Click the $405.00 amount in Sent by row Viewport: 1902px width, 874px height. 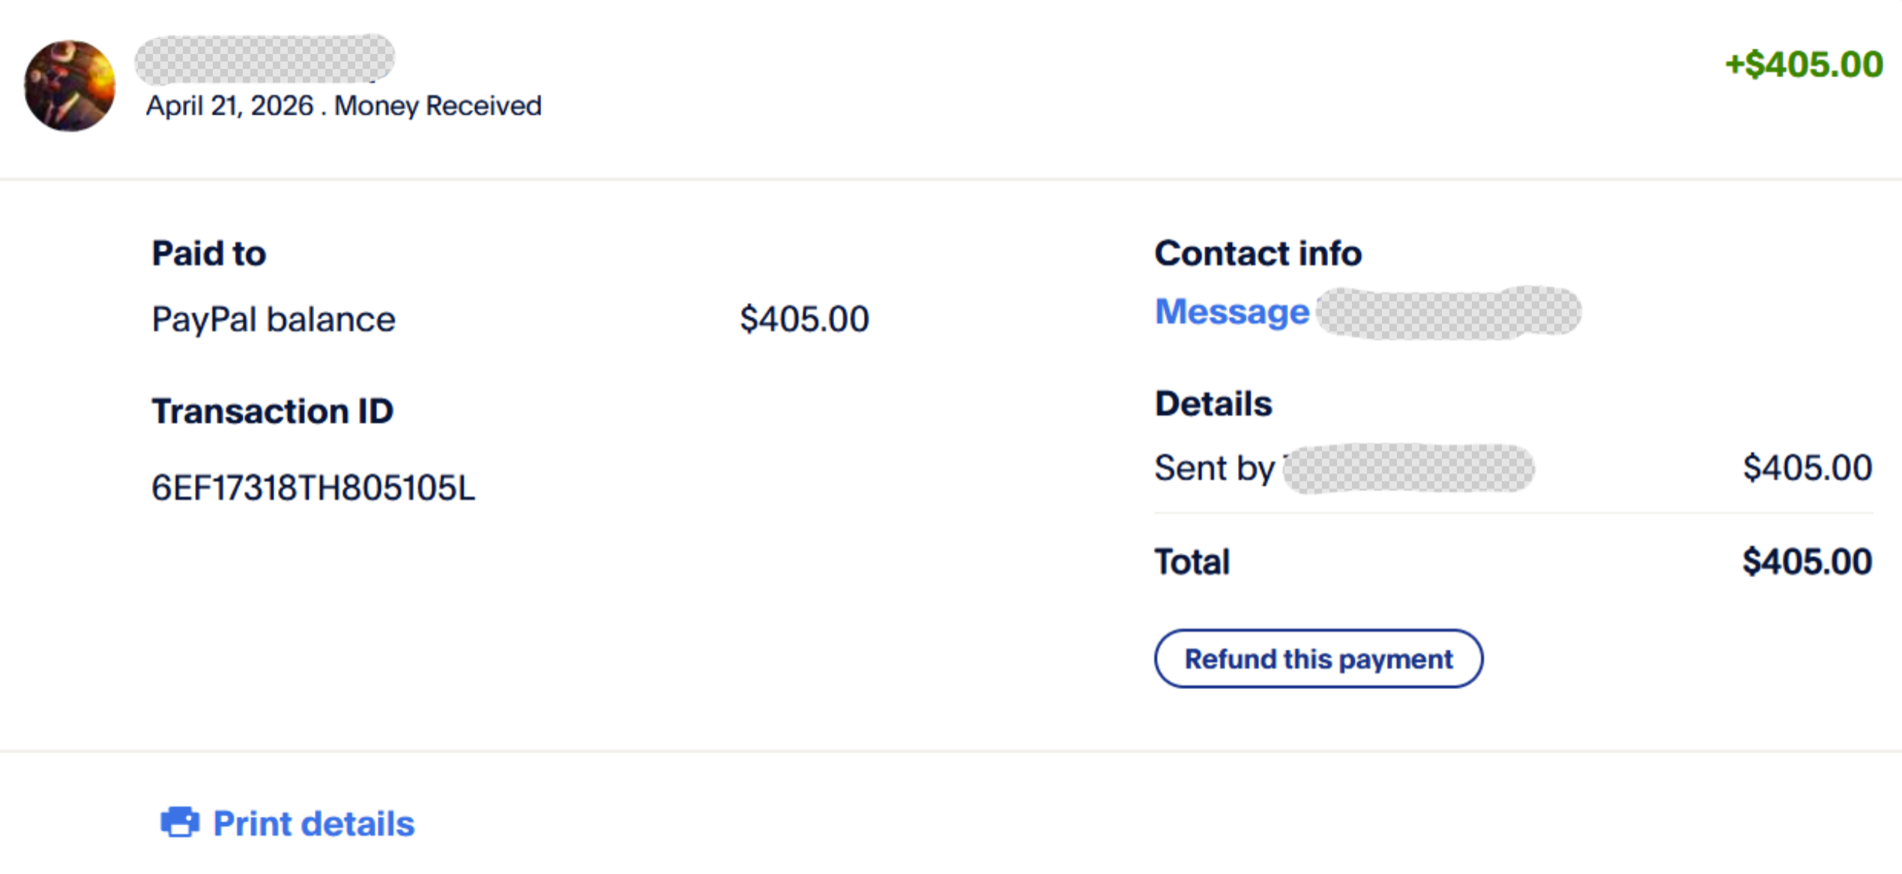[x=1807, y=468]
